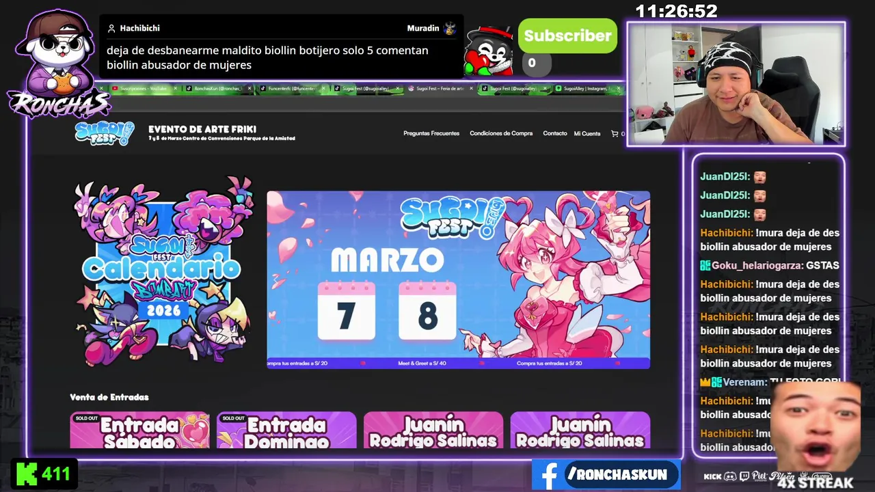Image resolution: width=875 pixels, height=492 pixels.
Task: Click the 411 viewer count
Action: [x=55, y=475]
